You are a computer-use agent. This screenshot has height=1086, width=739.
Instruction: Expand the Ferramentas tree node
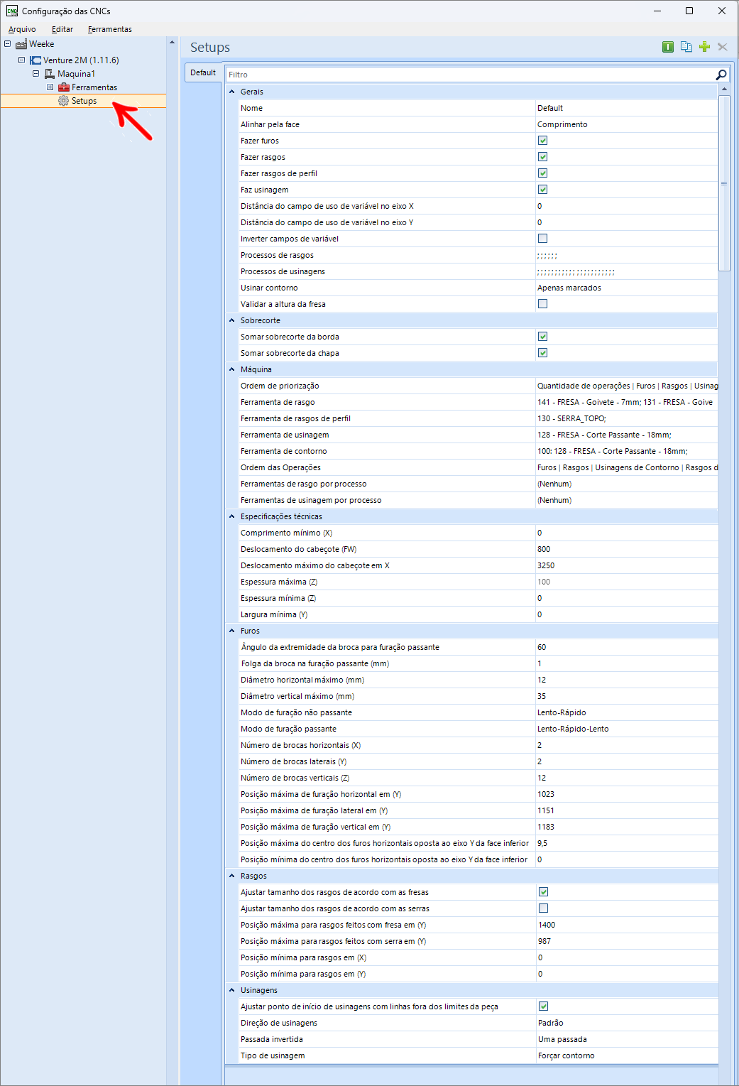tap(50, 87)
